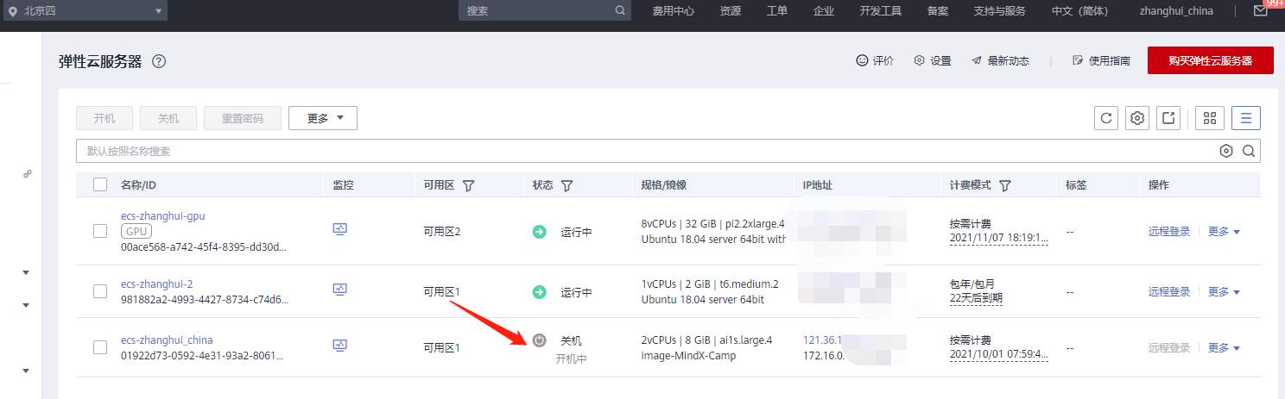Open the 开发工具 menu item
Screen dimensions: 1285x399
click(x=880, y=11)
